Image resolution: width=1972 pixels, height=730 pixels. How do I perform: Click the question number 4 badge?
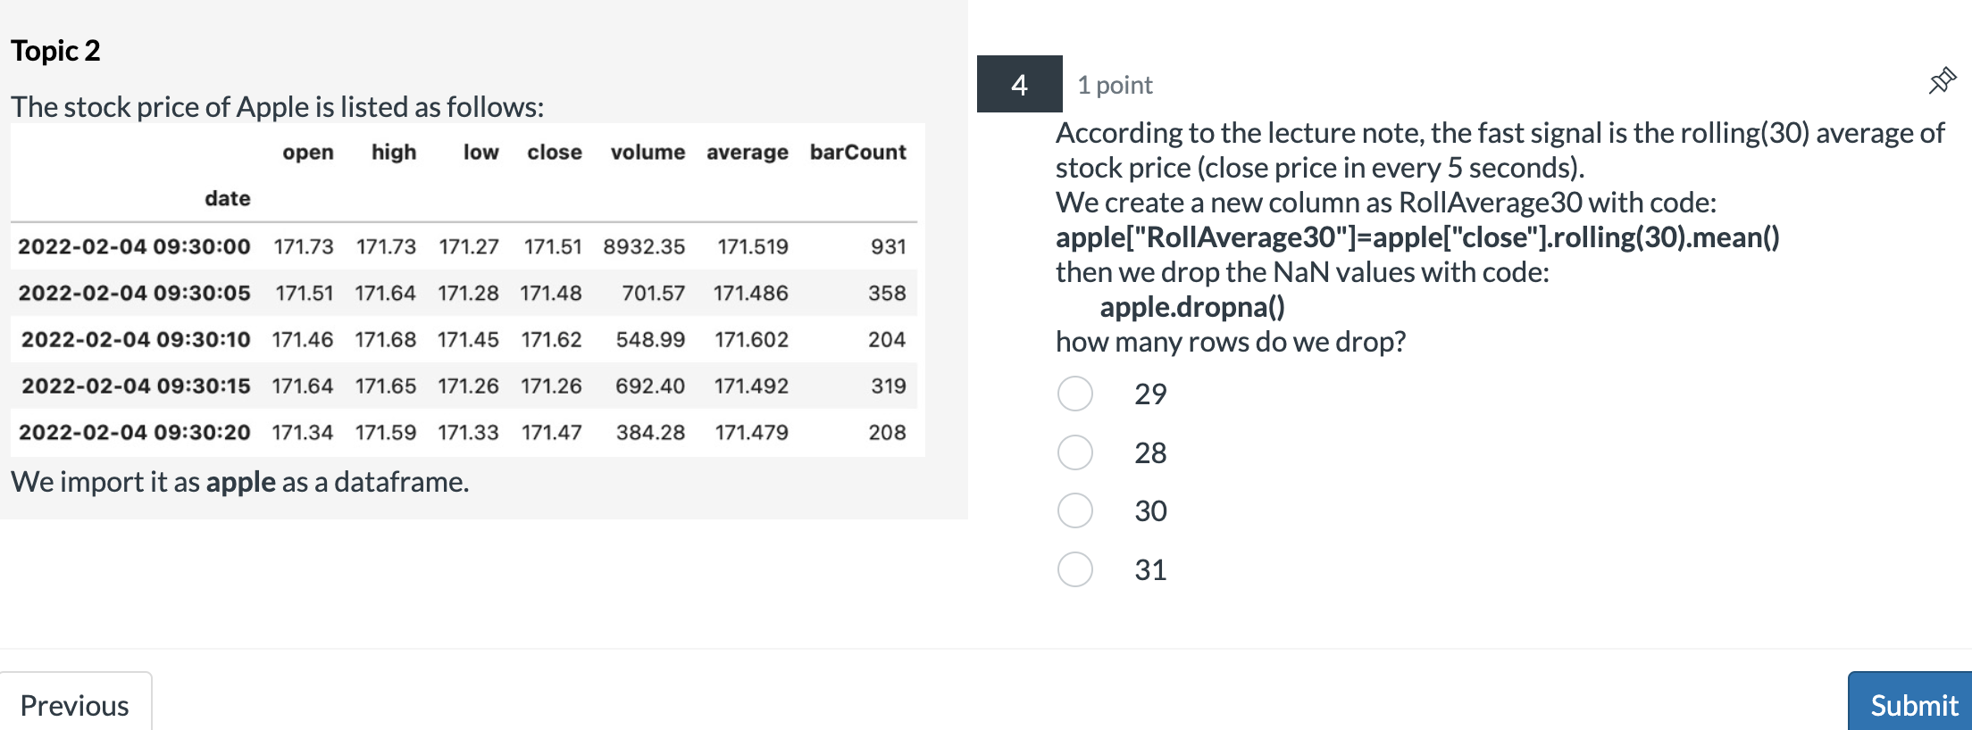coord(1019,85)
